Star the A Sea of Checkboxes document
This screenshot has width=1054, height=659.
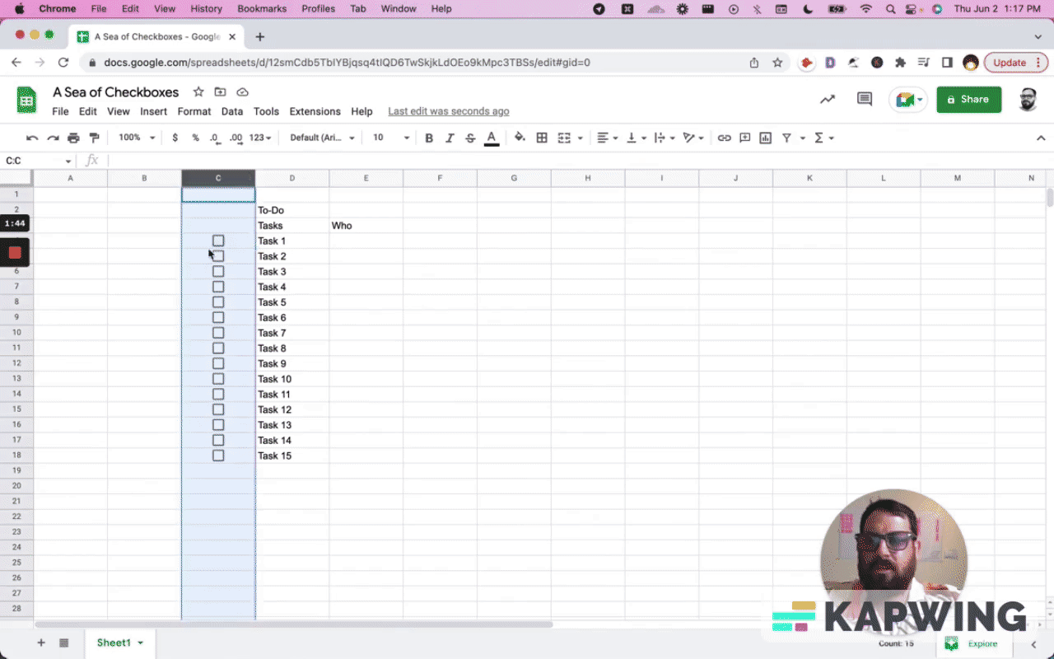[x=198, y=92]
